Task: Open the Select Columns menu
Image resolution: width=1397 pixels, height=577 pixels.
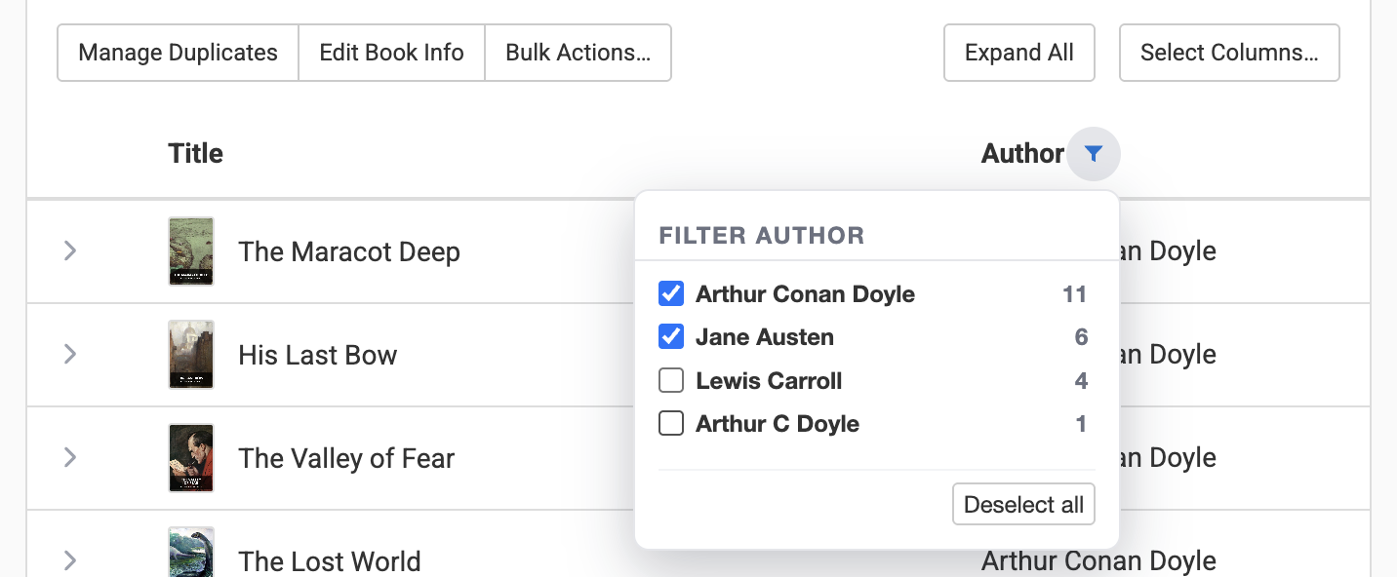Action: point(1229,53)
